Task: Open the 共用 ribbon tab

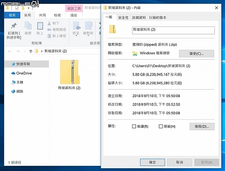Action: click(x=43, y=15)
